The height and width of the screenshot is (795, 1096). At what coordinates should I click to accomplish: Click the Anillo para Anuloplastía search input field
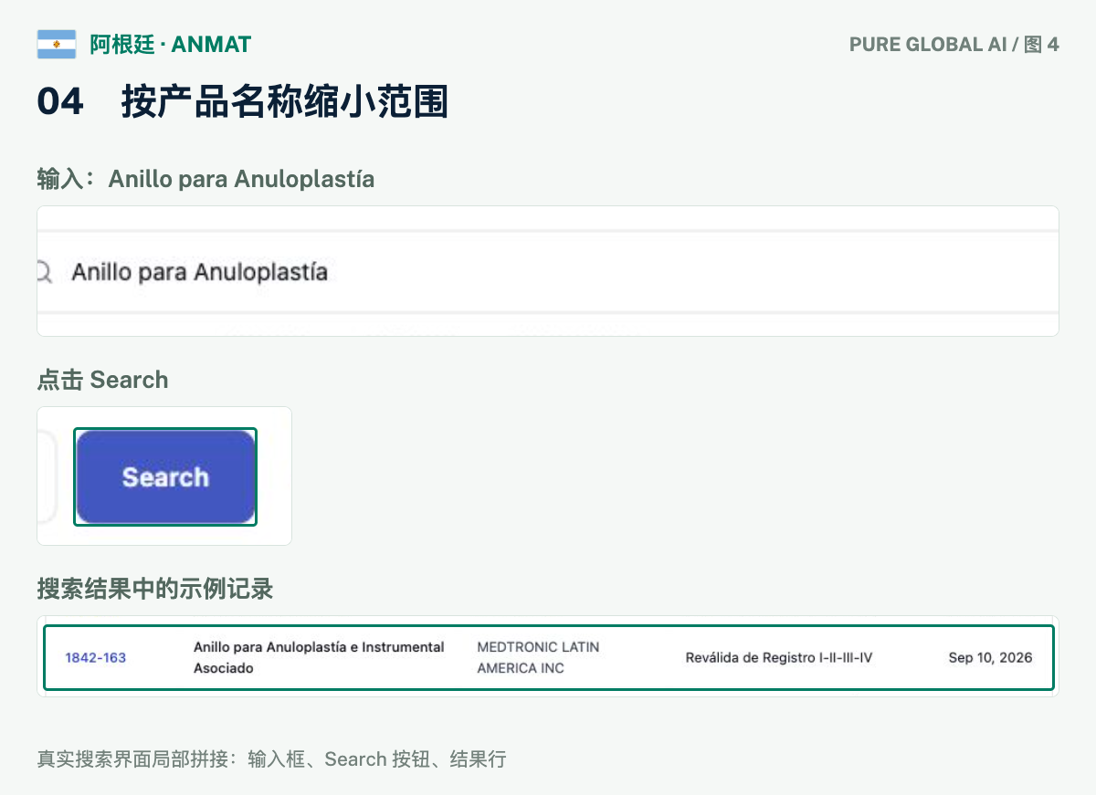click(x=548, y=272)
